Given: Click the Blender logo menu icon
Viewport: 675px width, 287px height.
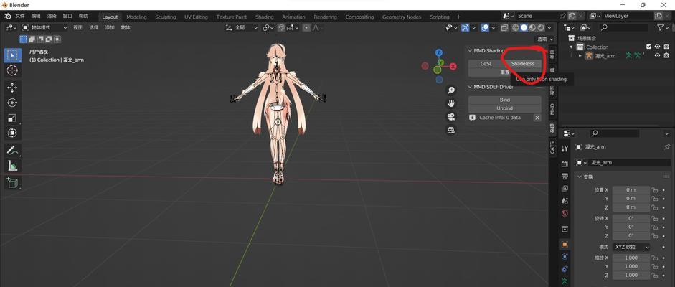Looking at the screenshot, I should click(x=8, y=16).
